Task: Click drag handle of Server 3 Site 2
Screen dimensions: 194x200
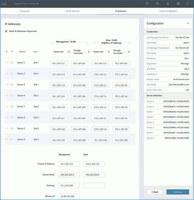Action: (x=7, y=117)
